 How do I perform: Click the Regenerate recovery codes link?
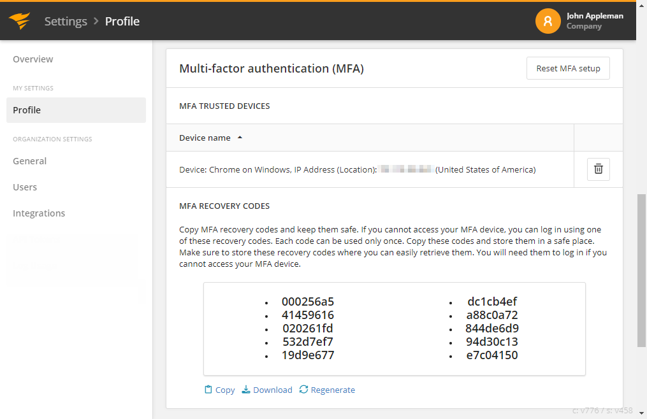pyautogui.click(x=333, y=390)
